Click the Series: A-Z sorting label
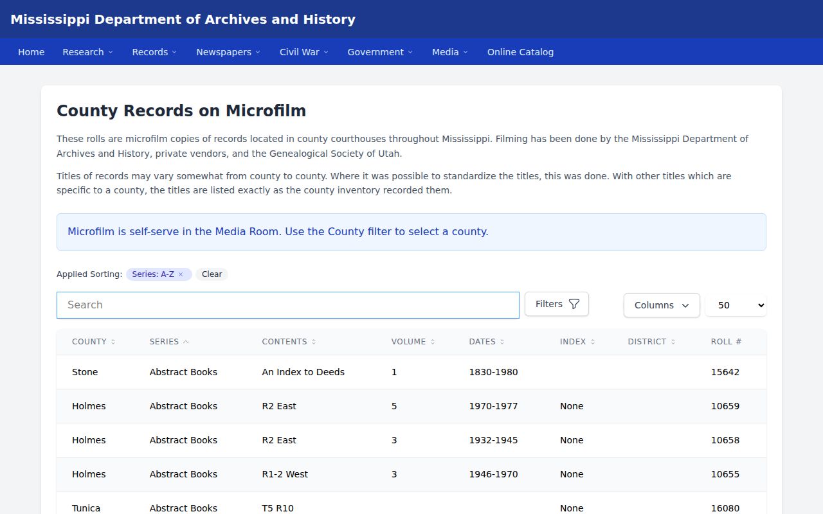 pyautogui.click(x=153, y=274)
